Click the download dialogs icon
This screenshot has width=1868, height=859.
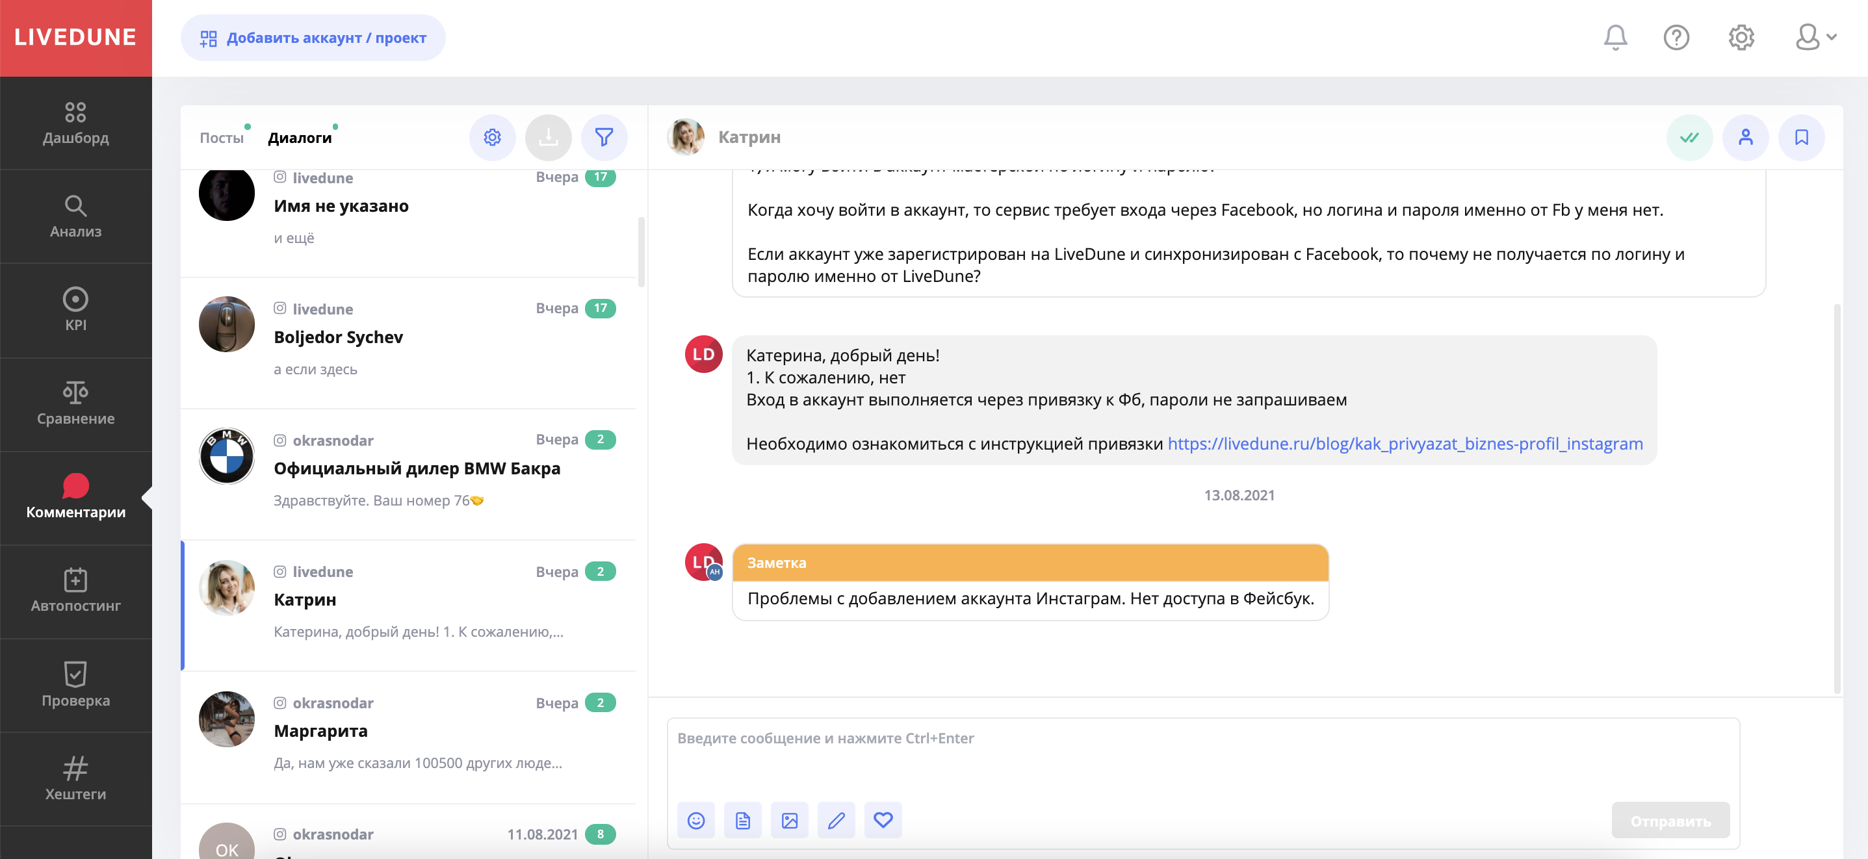click(x=548, y=137)
